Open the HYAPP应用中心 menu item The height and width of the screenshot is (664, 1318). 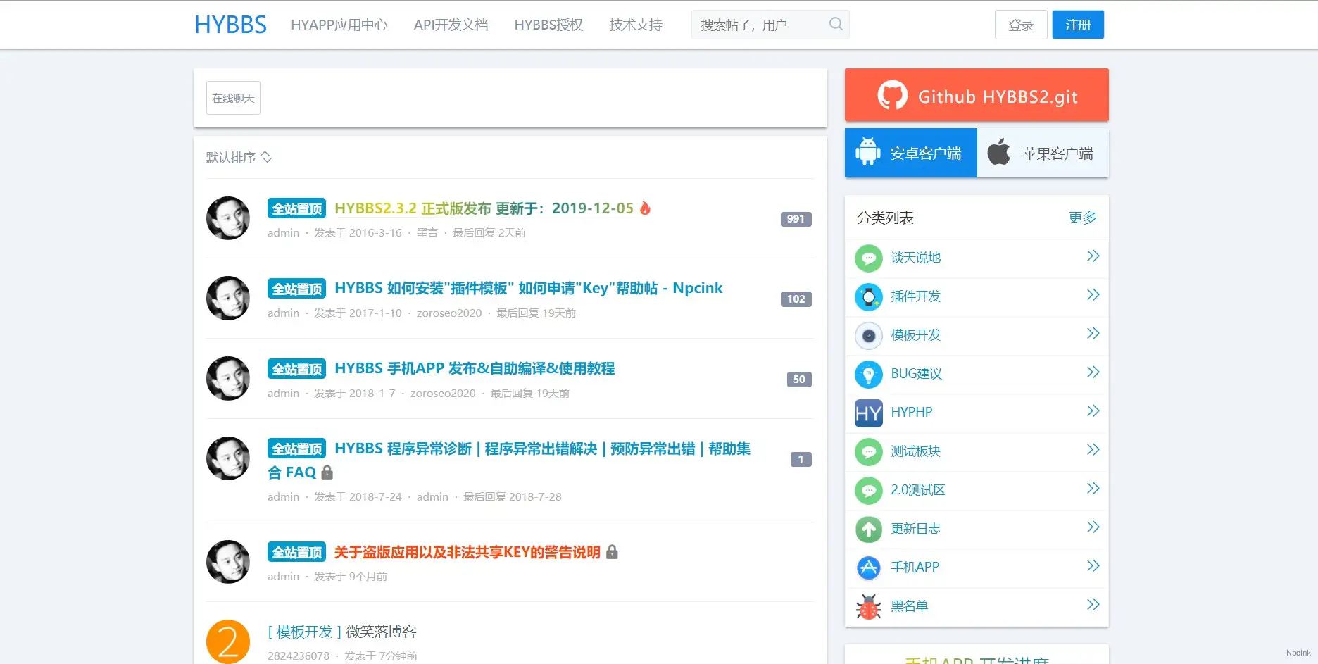tap(339, 25)
